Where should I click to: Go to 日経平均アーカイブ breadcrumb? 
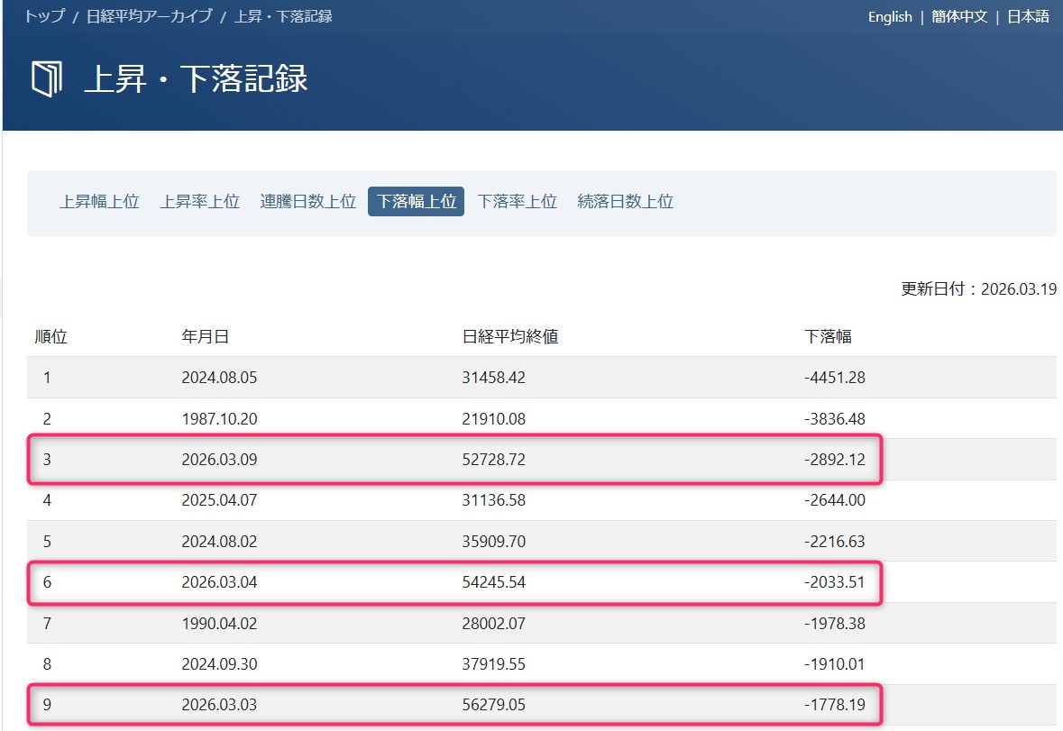[x=149, y=16]
